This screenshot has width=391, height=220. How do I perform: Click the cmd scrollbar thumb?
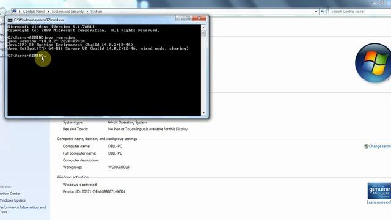203,33
